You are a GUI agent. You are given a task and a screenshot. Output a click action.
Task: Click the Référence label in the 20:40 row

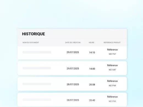click(112, 97)
